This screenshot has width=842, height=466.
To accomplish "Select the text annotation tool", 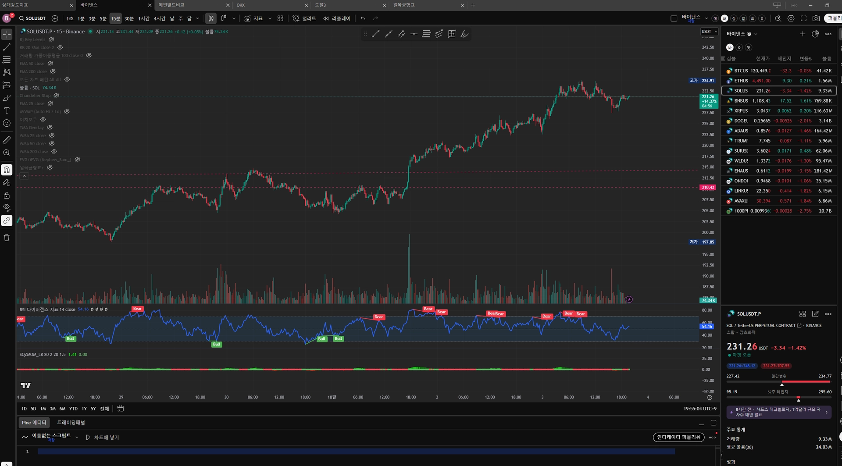I will [7, 110].
